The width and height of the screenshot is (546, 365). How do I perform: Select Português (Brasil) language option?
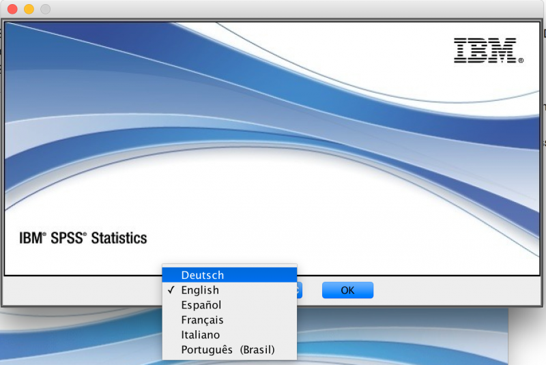coord(229,350)
